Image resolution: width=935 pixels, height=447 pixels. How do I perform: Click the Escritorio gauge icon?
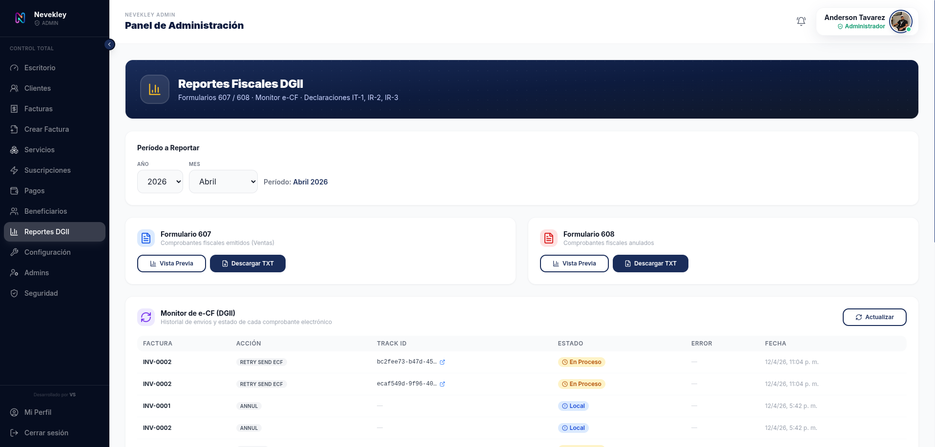tap(14, 68)
